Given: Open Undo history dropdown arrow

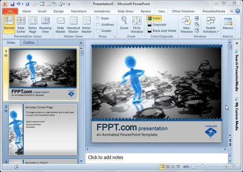Looking at the screenshot, I should coord(23,4).
